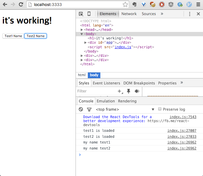This screenshot has height=176, width=203.
Task: Toggle device mode phone icon
Action: (x=89, y=14)
